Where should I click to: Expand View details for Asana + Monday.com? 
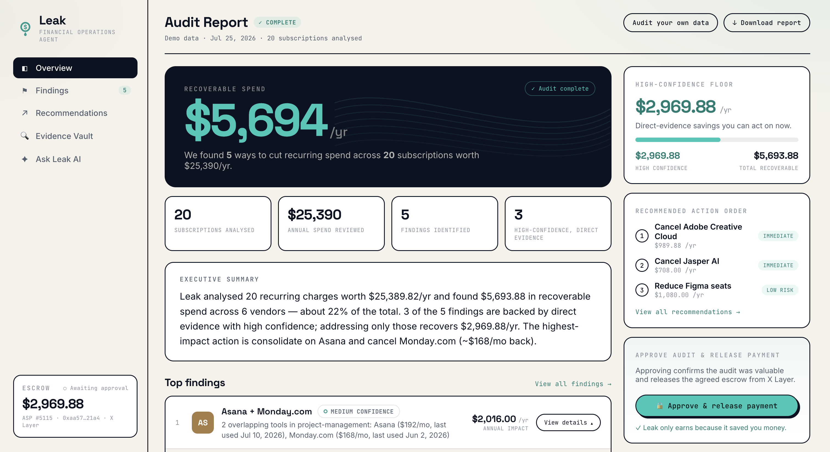pyautogui.click(x=568, y=422)
